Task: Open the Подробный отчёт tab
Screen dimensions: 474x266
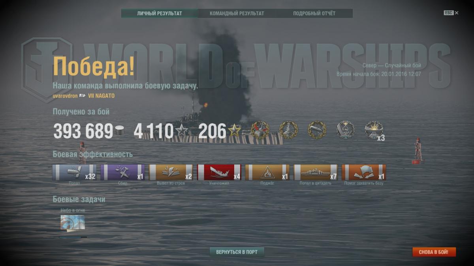Action: click(314, 13)
